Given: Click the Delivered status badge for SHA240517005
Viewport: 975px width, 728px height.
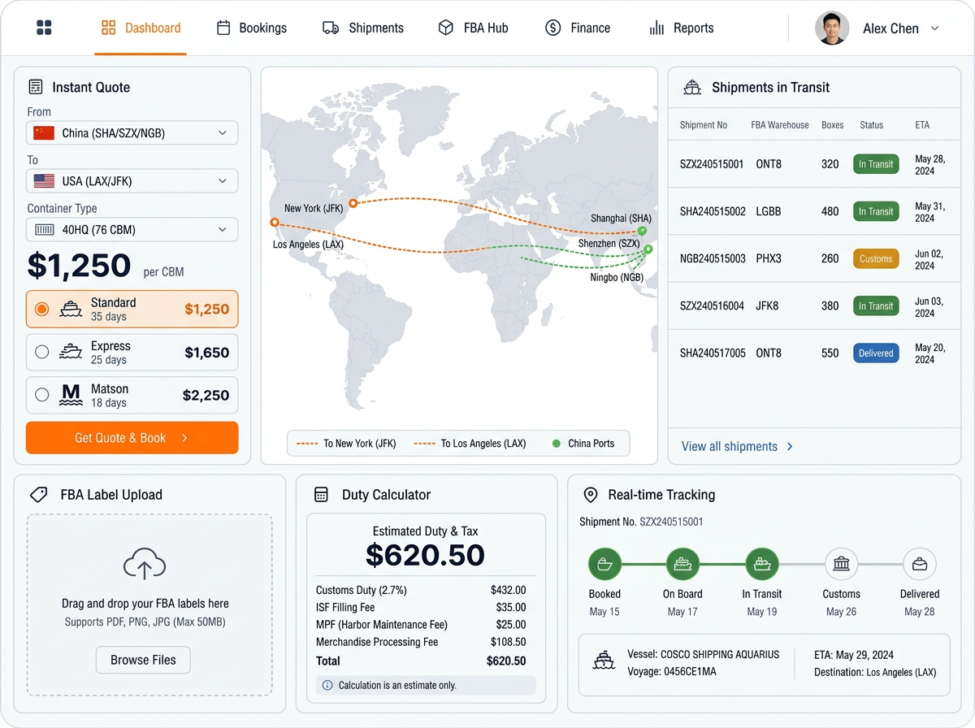Looking at the screenshot, I should pyautogui.click(x=876, y=353).
